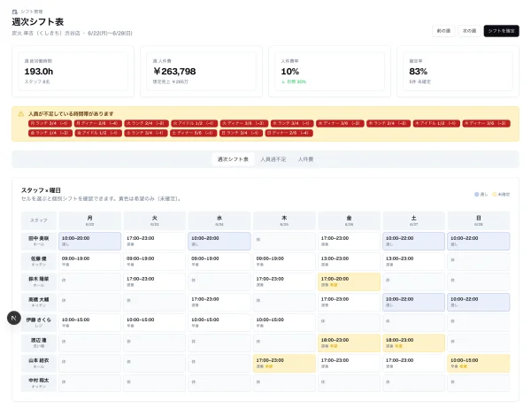Select the 中村 staff name cell
The height and width of the screenshot is (416, 531).
coord(39,383)
